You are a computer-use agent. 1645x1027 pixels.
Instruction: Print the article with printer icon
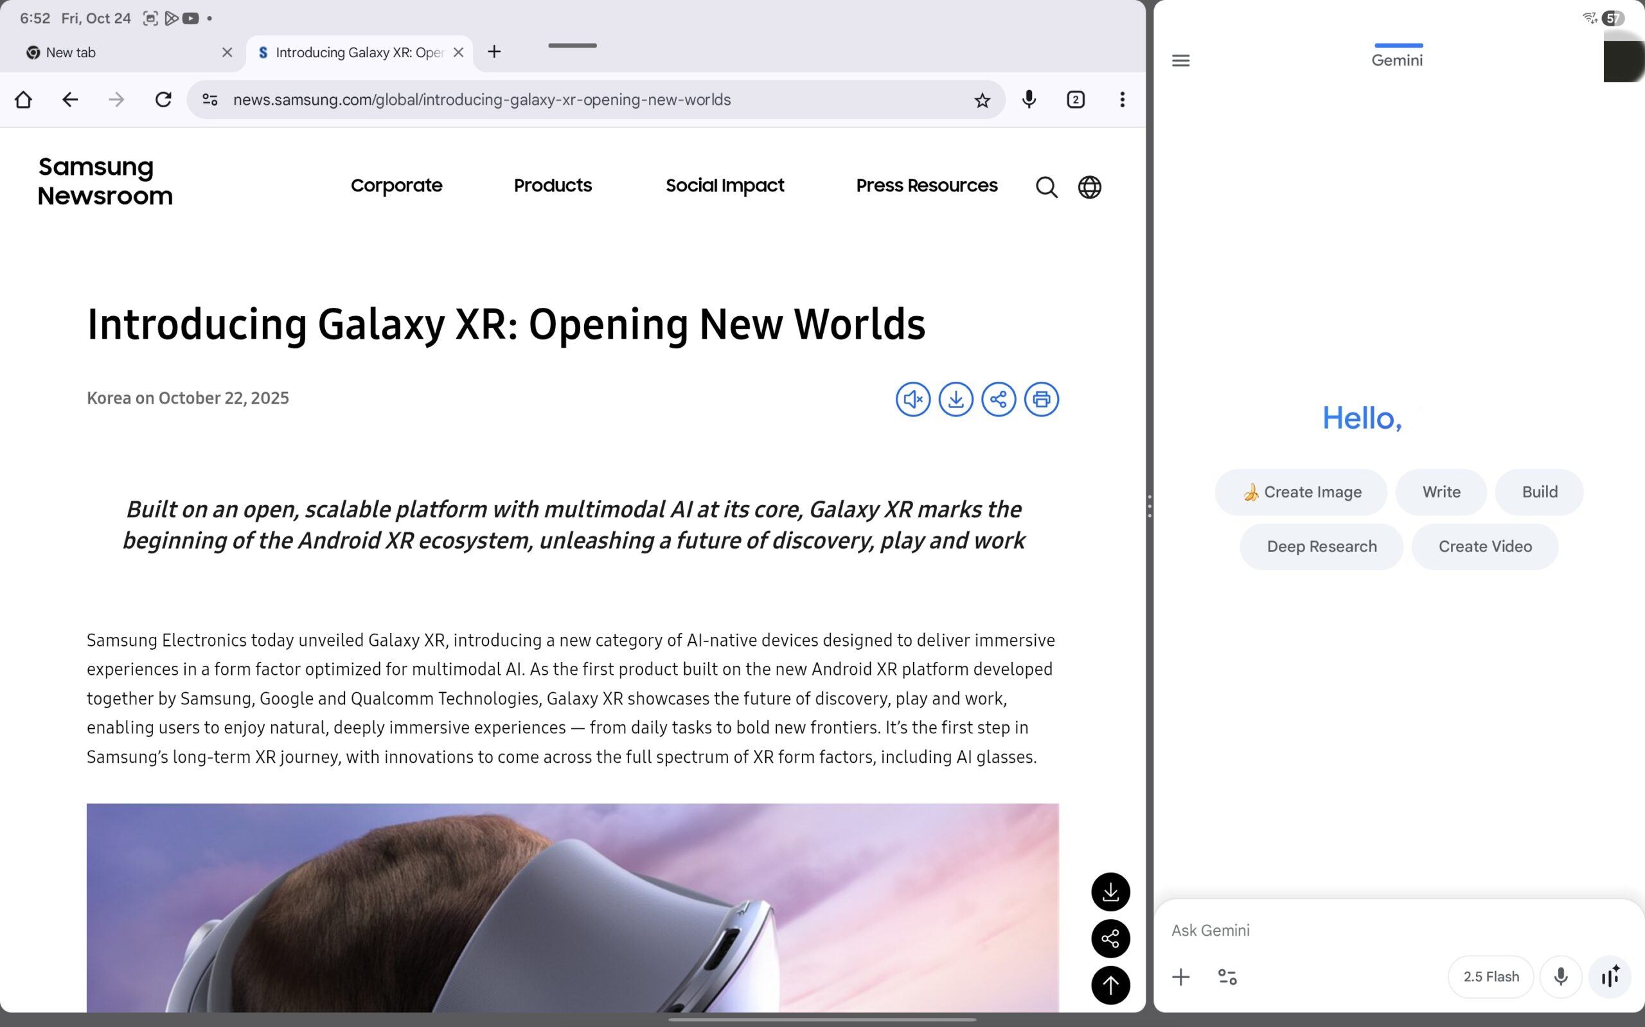click(x=1041, y=398)
